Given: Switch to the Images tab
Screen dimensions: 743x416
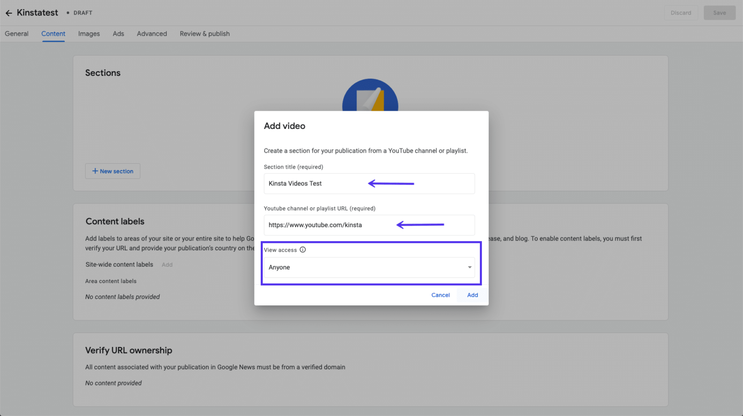Looking at the screenshot, I should click(x=89, y=33).
